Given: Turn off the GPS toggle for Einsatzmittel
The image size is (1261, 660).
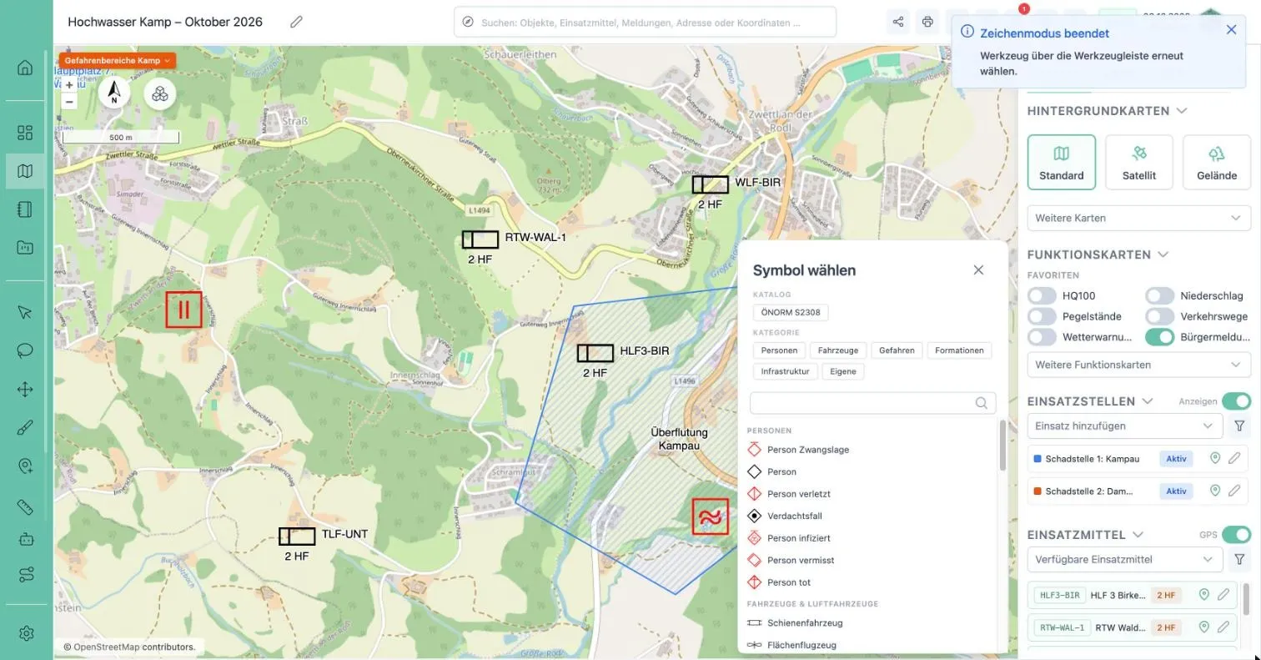Looking at the screenshot, I should (1237, 534).
